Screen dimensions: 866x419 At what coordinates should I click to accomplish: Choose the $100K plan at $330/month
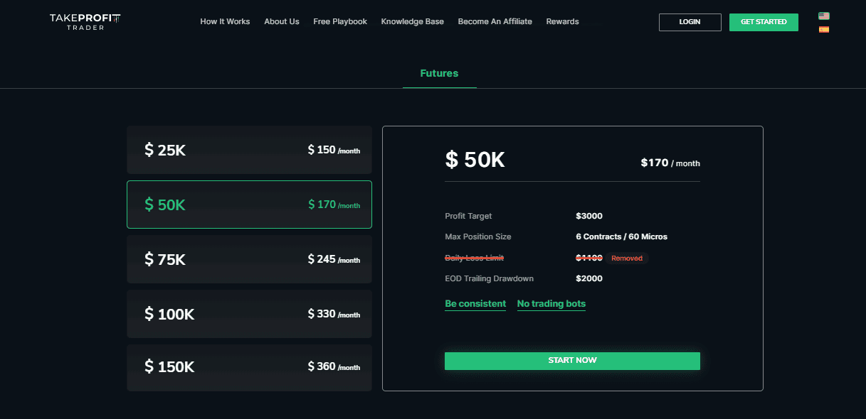coord(249,314)
